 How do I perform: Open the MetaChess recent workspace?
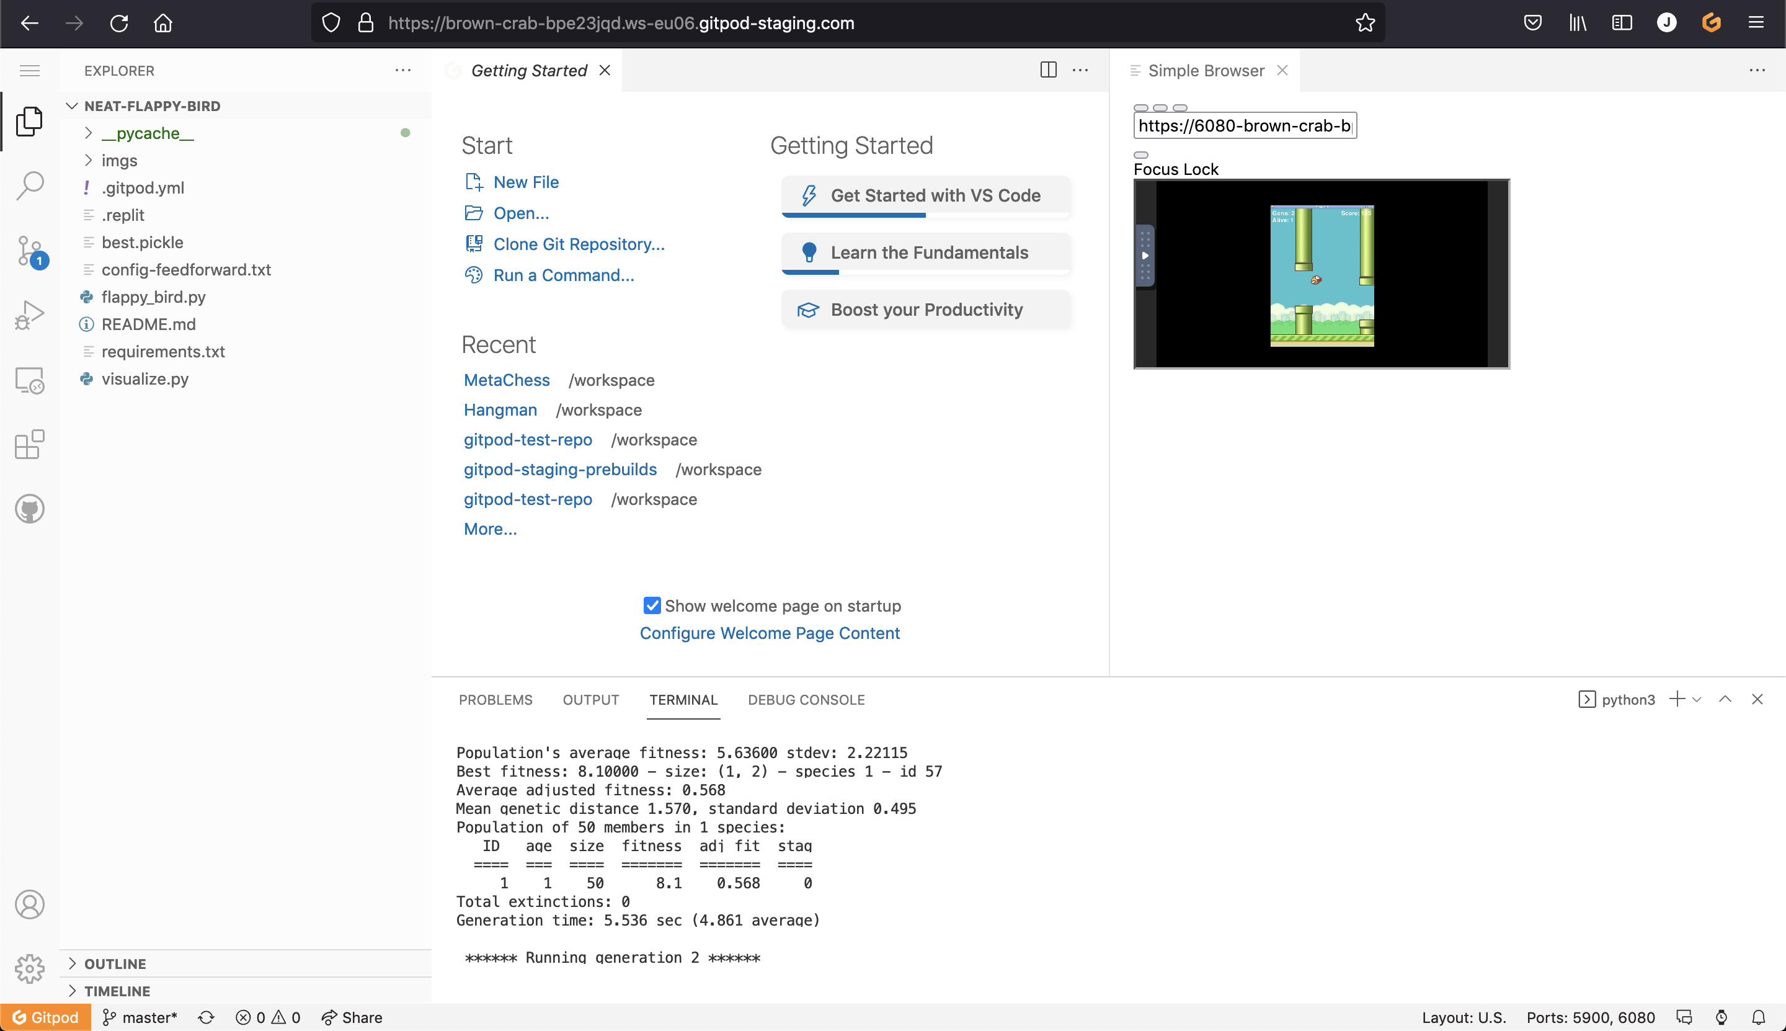pos(506,380)
